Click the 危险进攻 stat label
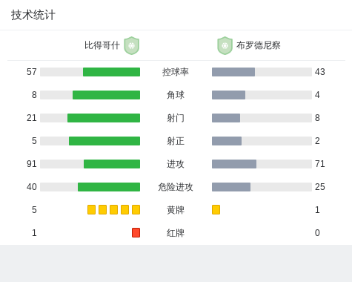This screenshot has height=282, width=352. pos(176,187)
